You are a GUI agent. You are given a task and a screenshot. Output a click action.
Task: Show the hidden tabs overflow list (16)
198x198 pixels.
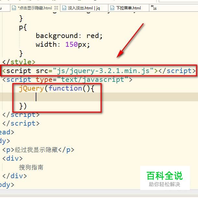(x=154, y=7)
